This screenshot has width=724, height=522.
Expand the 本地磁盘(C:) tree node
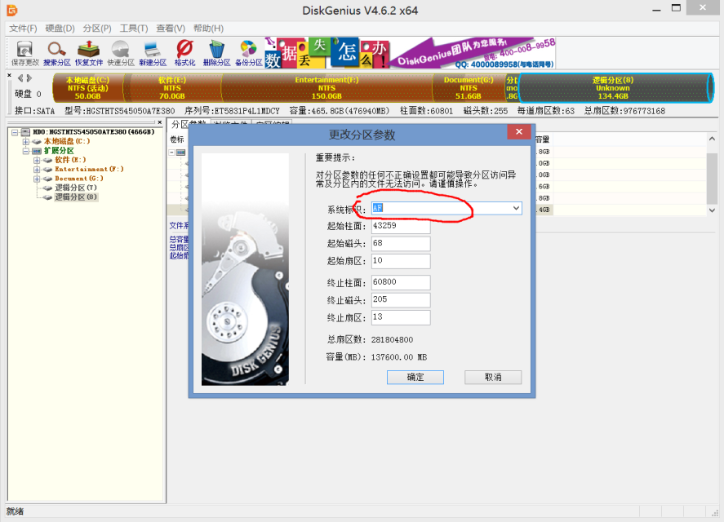click(26, 142)
